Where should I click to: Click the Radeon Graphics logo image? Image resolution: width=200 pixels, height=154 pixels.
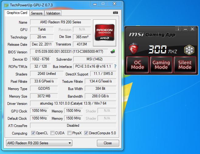105,32
